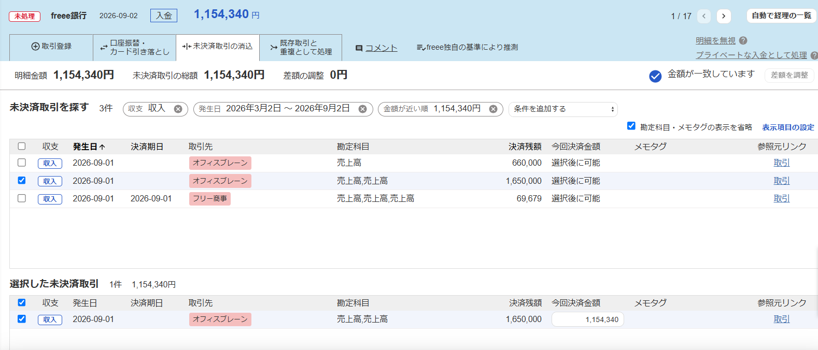Open the 口座振替・カード引き落とし tab
Screen dimensions: 818x350
click(135, 47)
